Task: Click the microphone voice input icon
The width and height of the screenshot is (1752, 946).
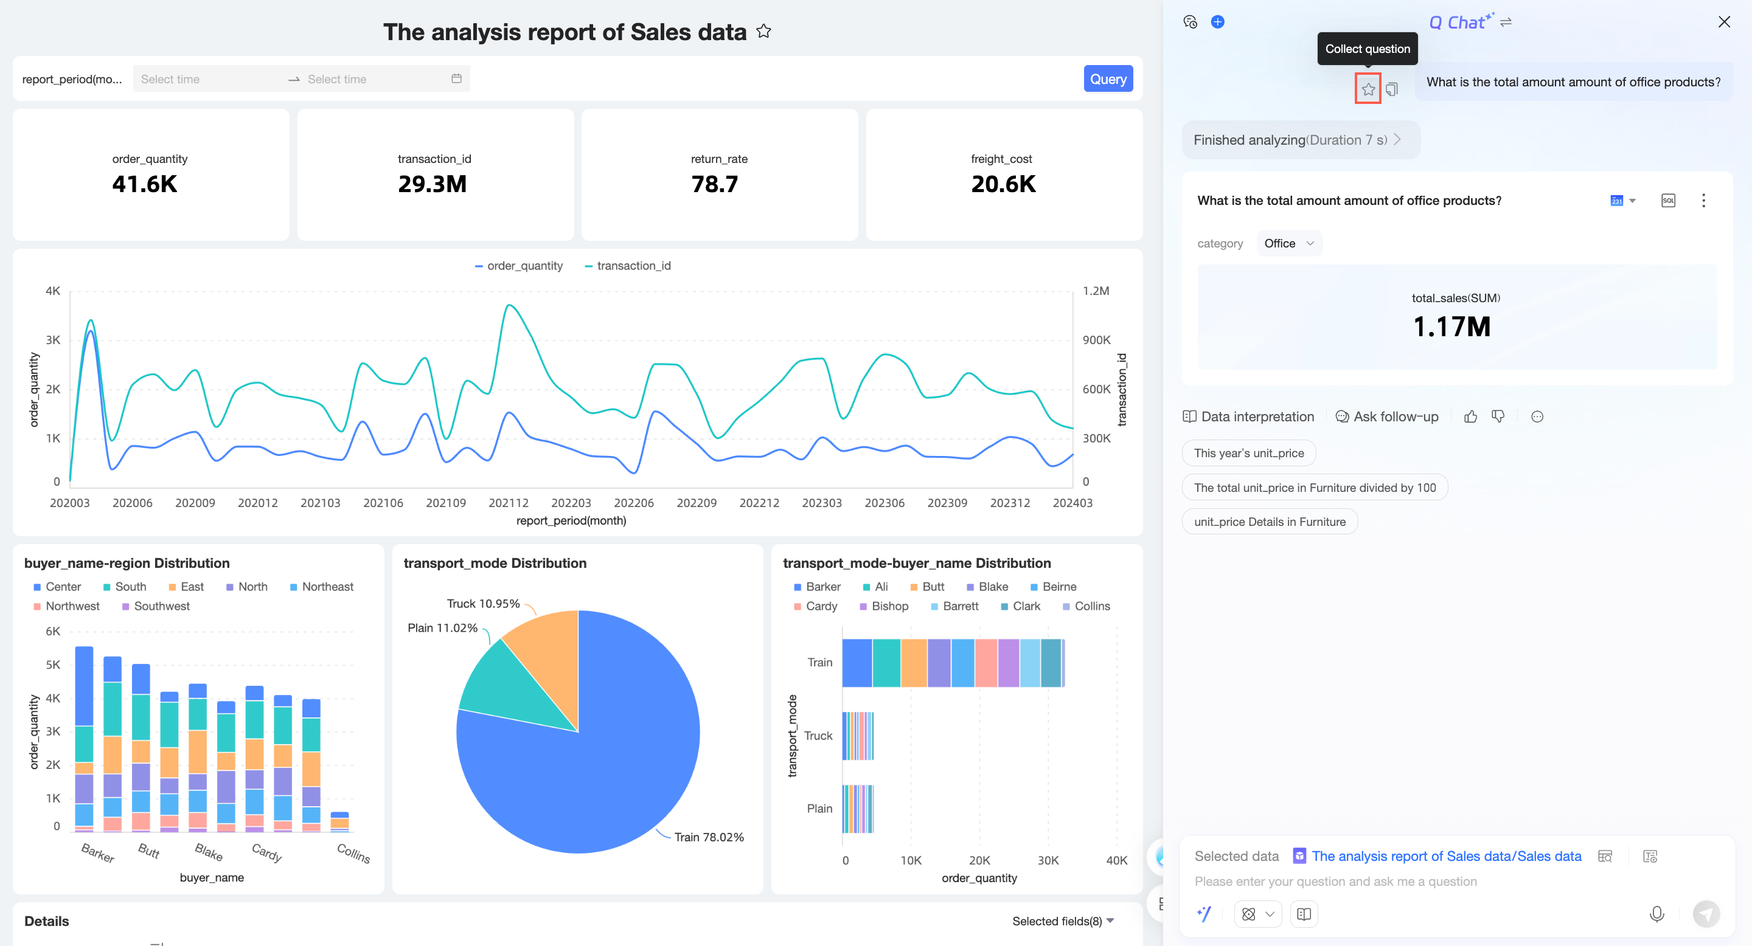Action: pos(1656,914)
